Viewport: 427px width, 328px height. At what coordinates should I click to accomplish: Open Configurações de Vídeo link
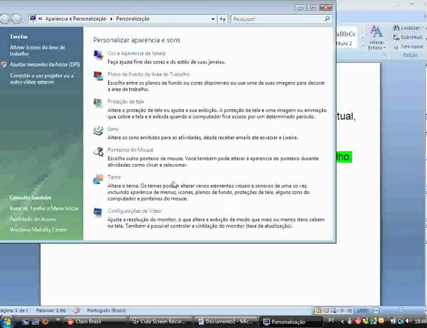pyautogui.click(x=135, y=211)
